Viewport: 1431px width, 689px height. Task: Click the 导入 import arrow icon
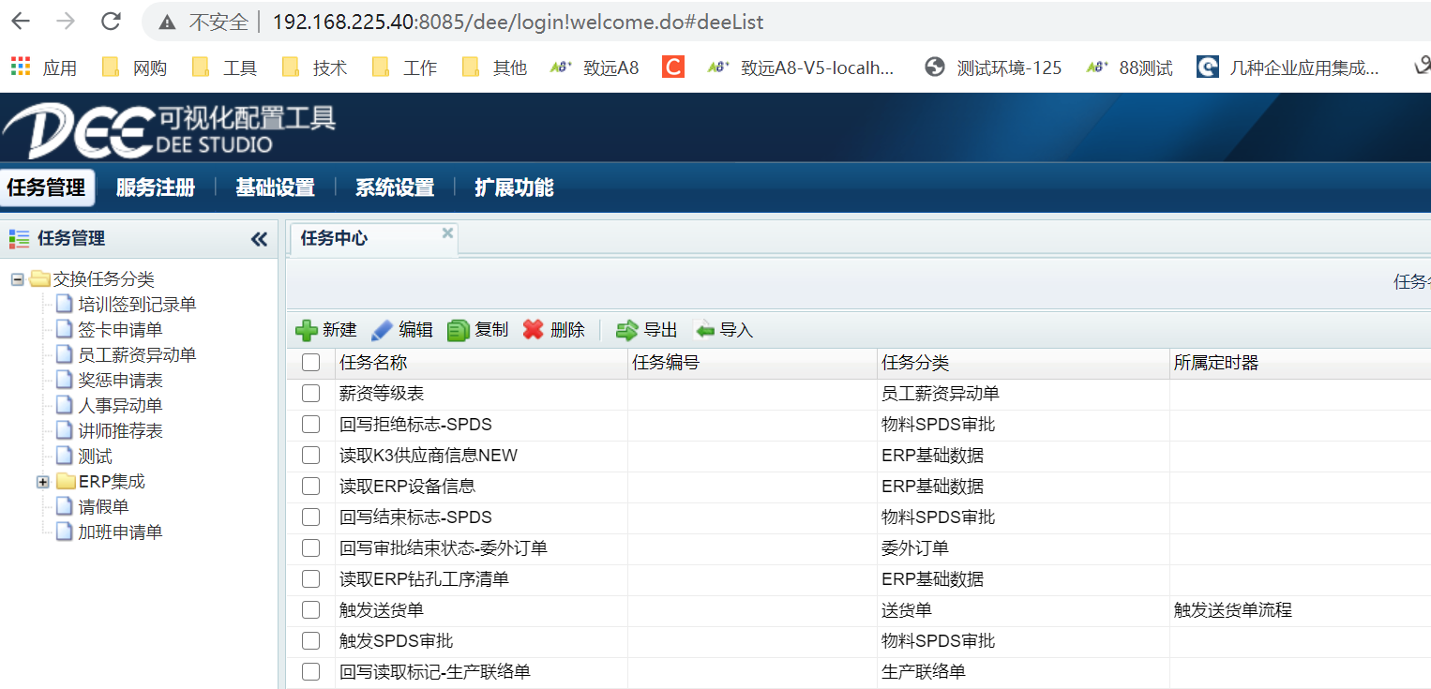click(703, 330)
